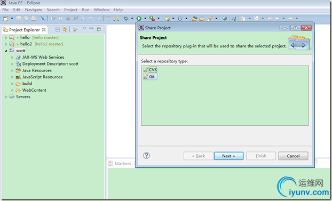Viewport: 332px width, 201px height.
Task: Click the Drop to Frame icon
Action: (x=108, y=19)
